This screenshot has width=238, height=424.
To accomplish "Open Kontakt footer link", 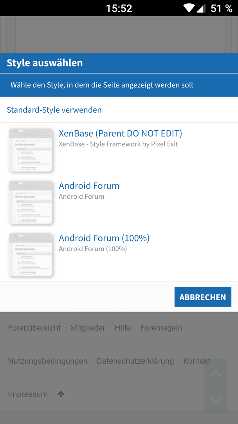I will click(197, 361).
